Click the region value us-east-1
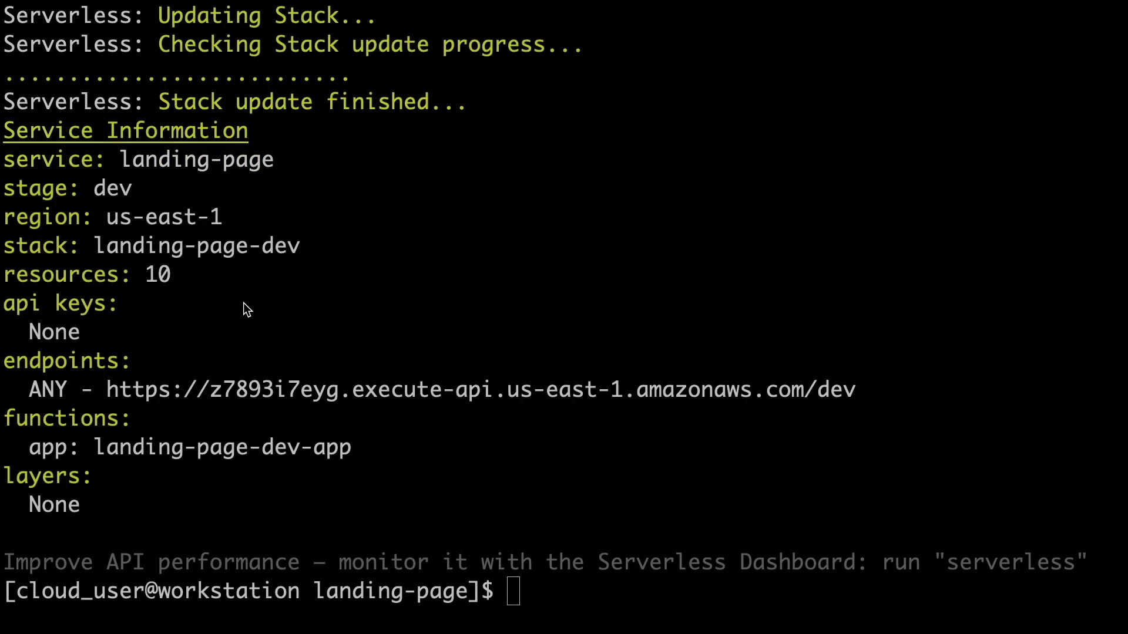The width and height of the screenshot is (1128, 634). pyautogui.click(x=164, y=217)
